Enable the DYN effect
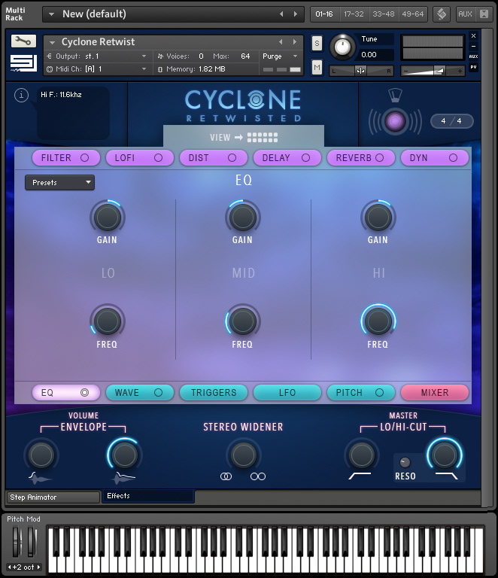 (453, 158)
